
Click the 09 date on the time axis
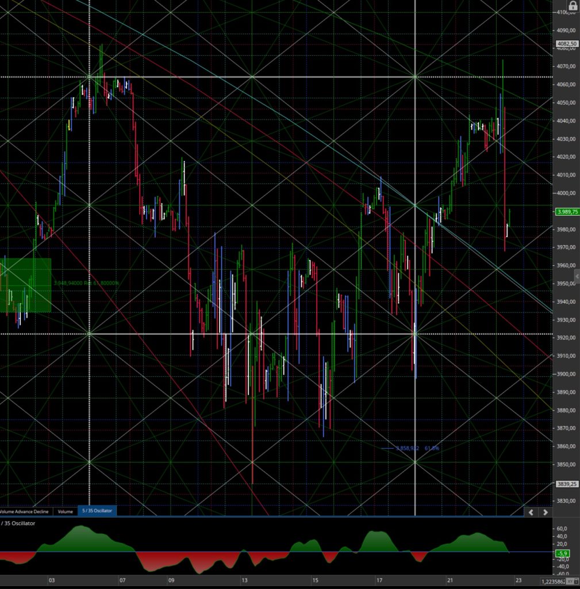(x=171, y=580)
